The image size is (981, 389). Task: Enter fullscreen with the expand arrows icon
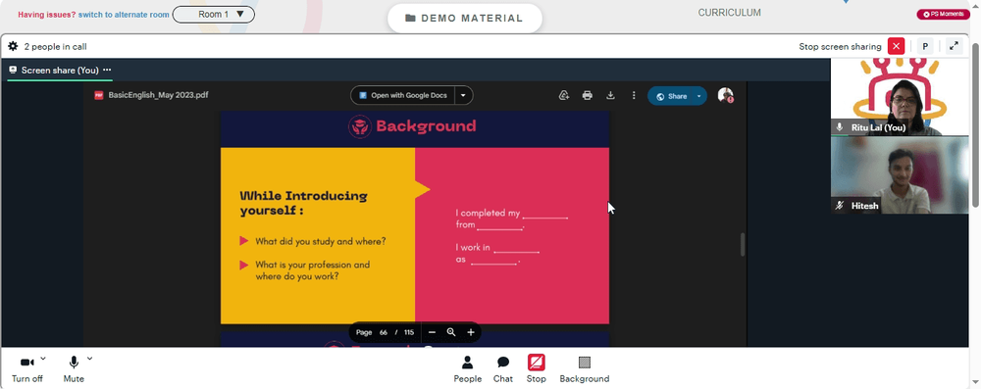(x=954, y=46)
